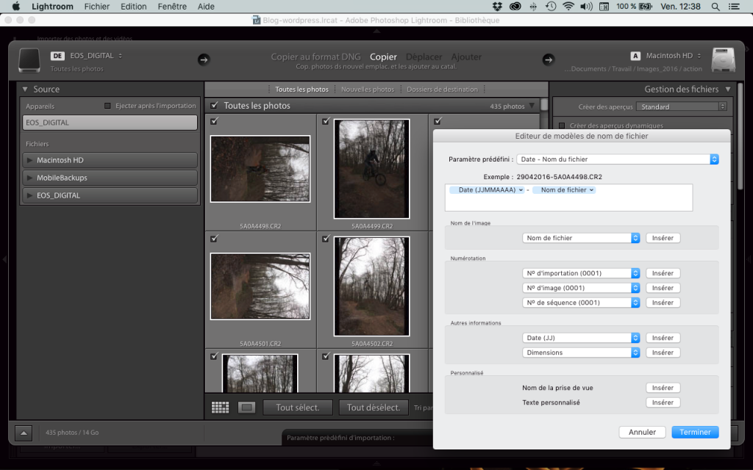Image resolution: width=753 pixels, height=470 pixels.
Task: Insert the Texte personnalisé token
Action: pos(663,402)
